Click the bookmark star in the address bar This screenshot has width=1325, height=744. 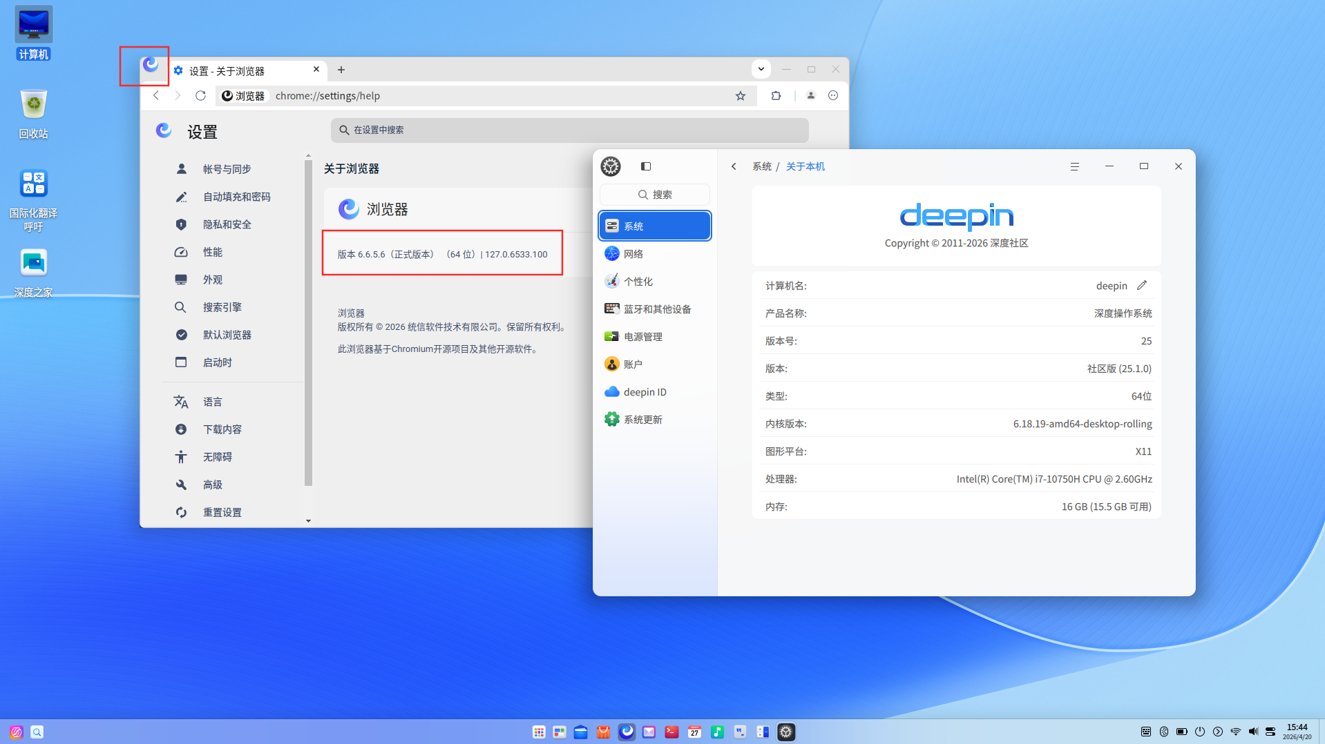coord(741,95)
